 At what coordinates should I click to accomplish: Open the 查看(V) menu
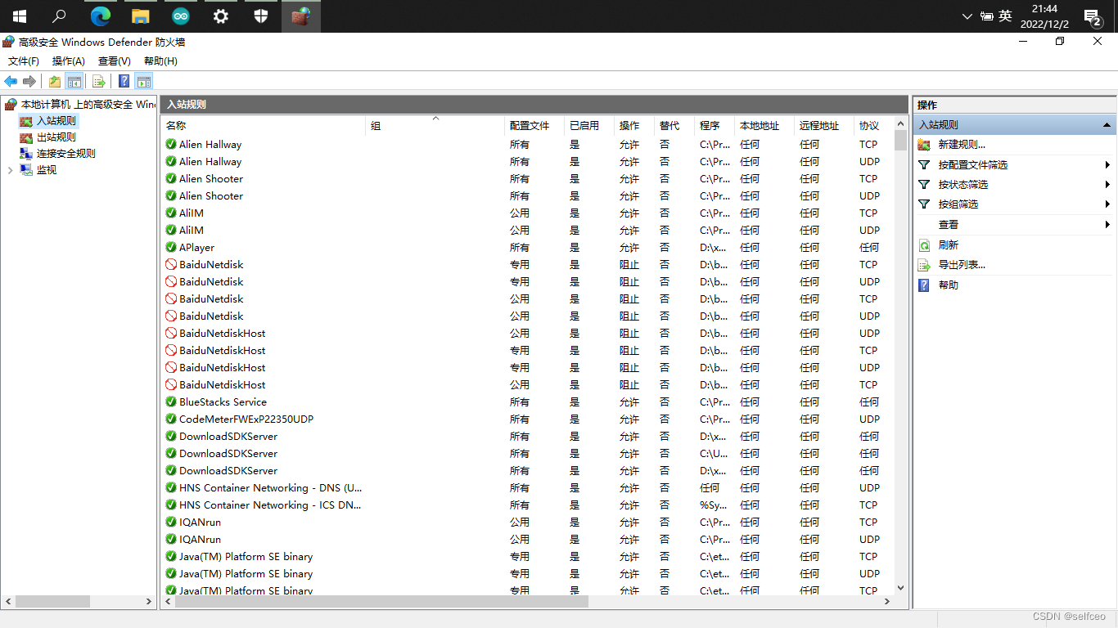(115, 61)
